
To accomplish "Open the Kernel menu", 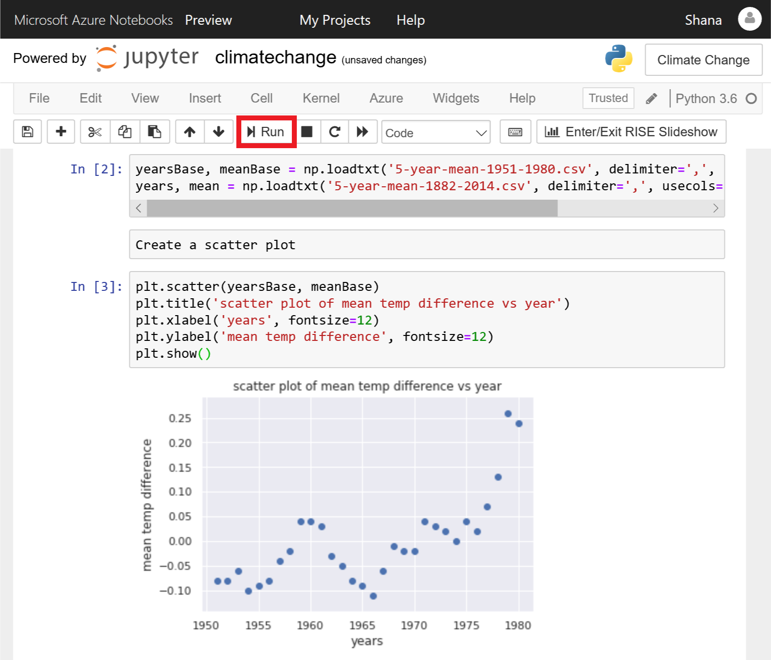I will [321, 98].
